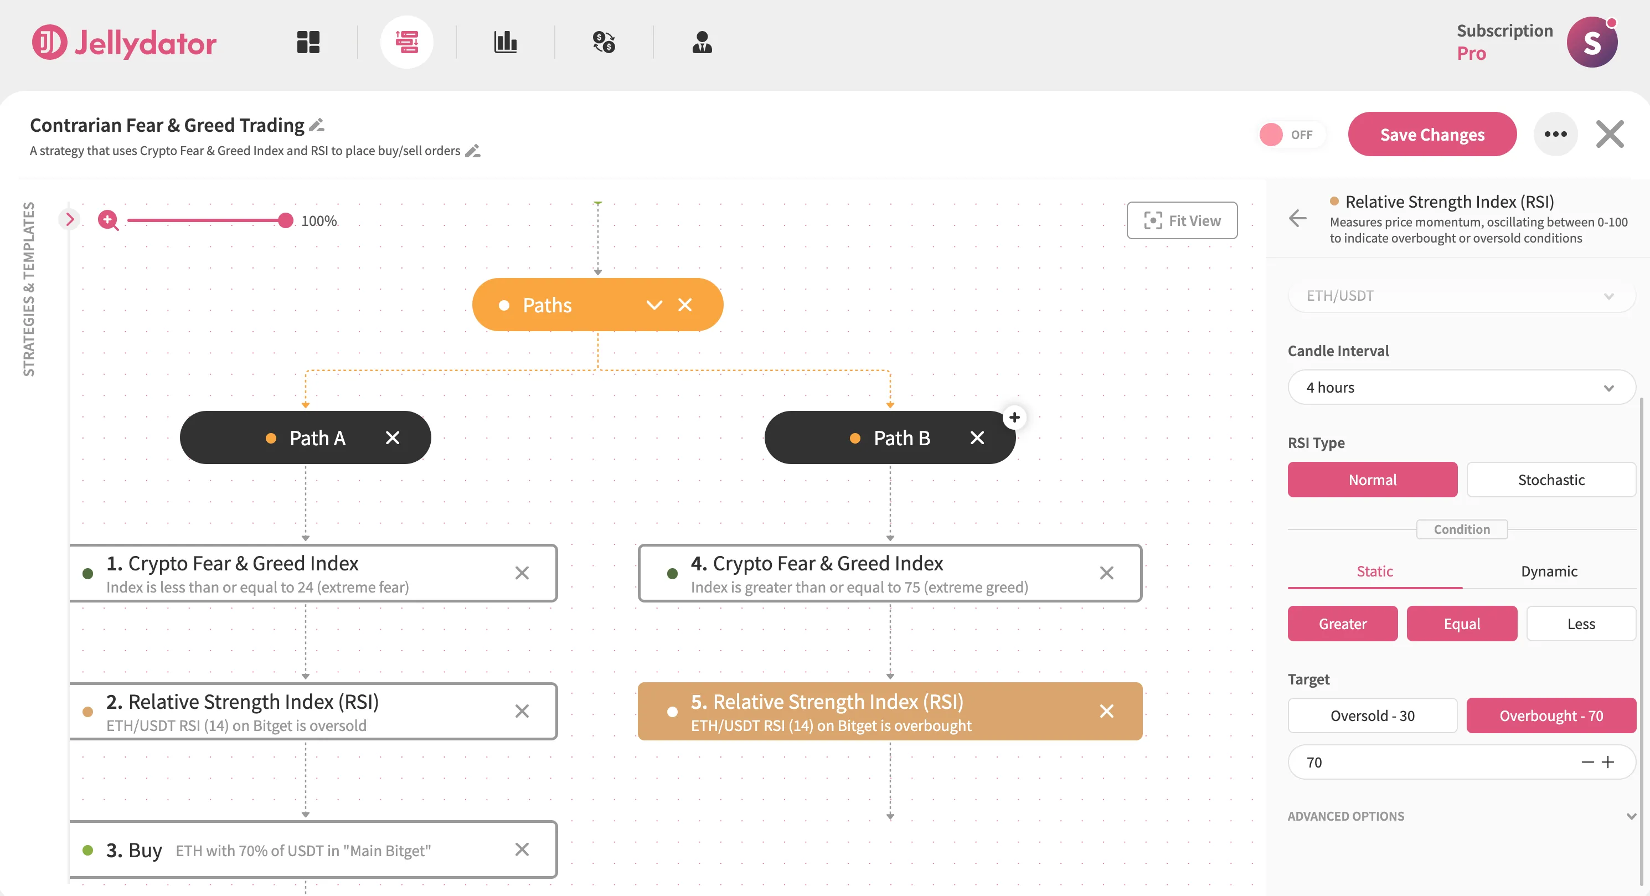This screenshot has height=896, width=1650.
Task: Remove the Paths node
Action: click(x=685, y=305)
